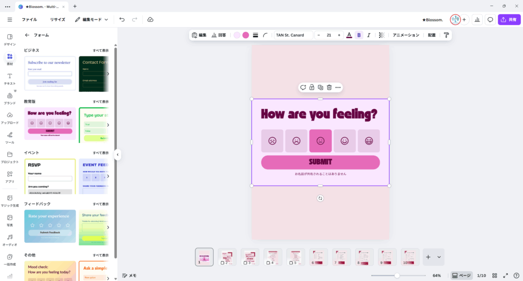Open the analytics bar chart icon
Viewport: 523px width, 281px height.
pos(477,19)
